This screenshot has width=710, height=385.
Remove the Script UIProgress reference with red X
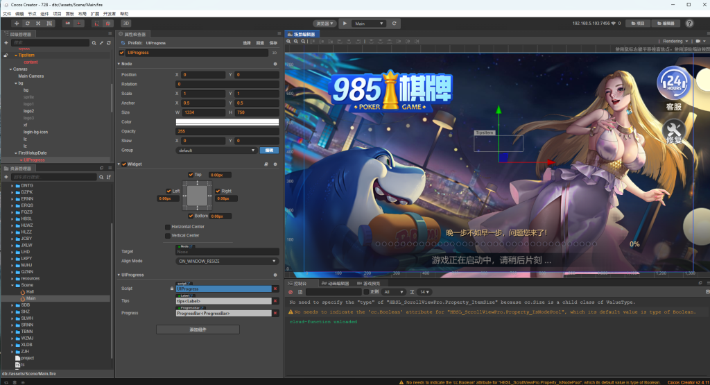tap(275, 289)
